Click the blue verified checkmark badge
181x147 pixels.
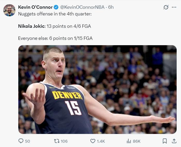pyautogui.click(x=56, y=7)
